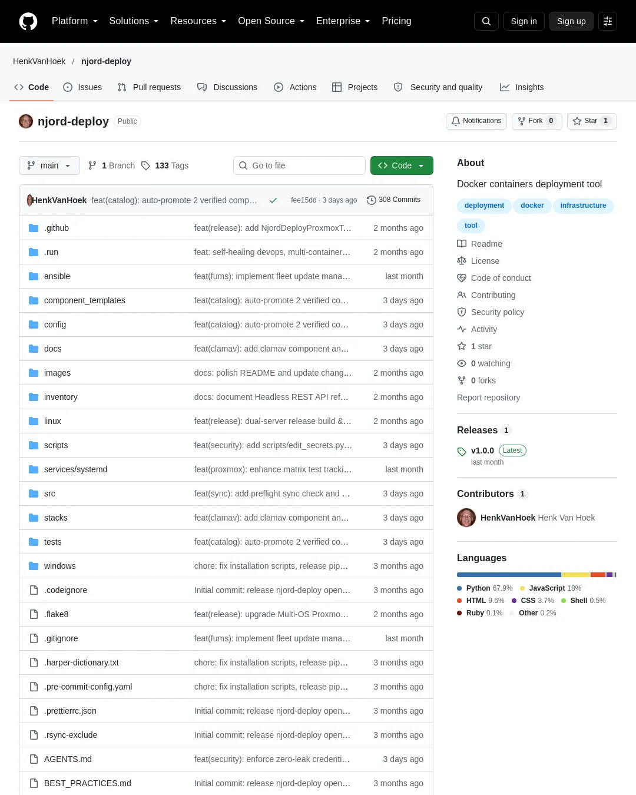This screenshot has height=795, width=636.
Task: Click the Sign in button
Action: tap(524, 21)
